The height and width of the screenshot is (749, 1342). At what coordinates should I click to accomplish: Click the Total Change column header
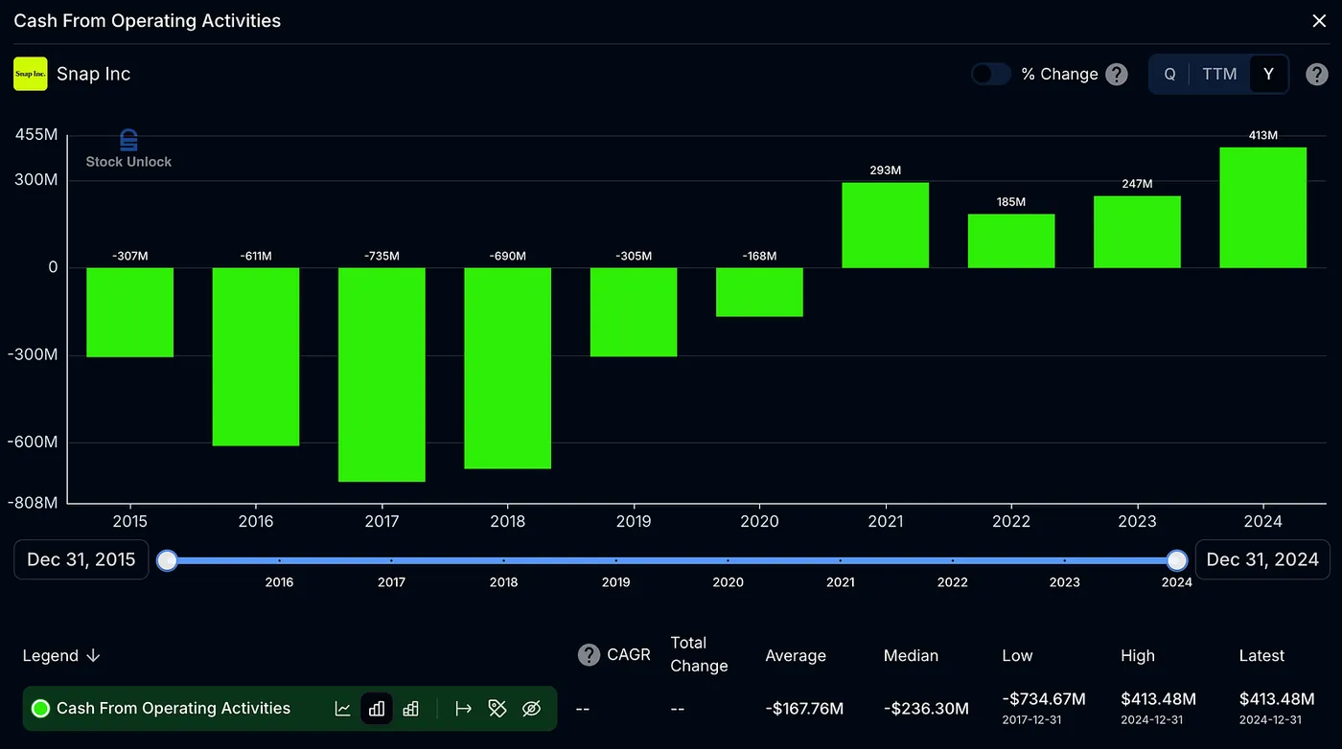699,654
